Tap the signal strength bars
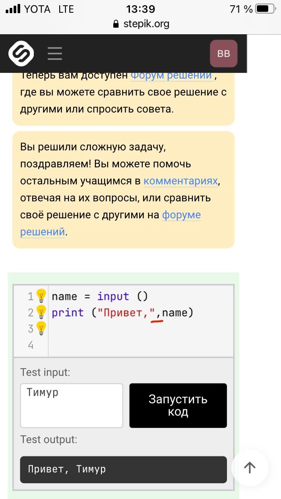The width and height of the screenshot is (281, 499). [13, 9]
